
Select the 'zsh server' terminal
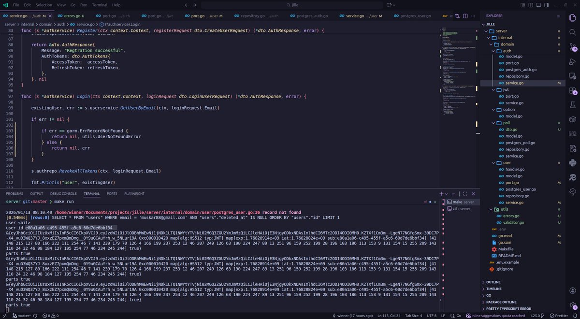pos(462,208)
